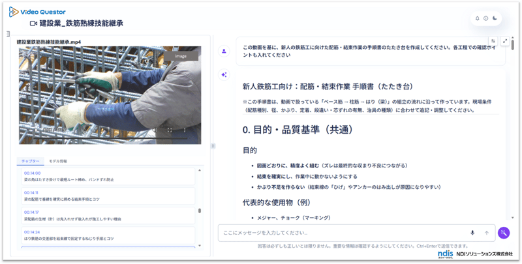
Task: Select chapter text about 梁配筋の生材 後入れ
Action: [x=72, y=219]
